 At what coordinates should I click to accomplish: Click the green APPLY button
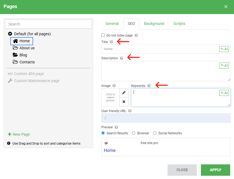(215, 170)
